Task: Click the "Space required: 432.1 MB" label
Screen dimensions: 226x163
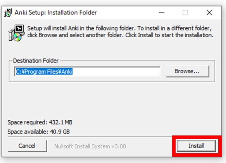Action: tap(40, 122)
